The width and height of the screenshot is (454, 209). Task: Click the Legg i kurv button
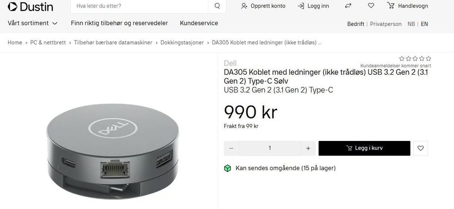(x=364, y=148)
